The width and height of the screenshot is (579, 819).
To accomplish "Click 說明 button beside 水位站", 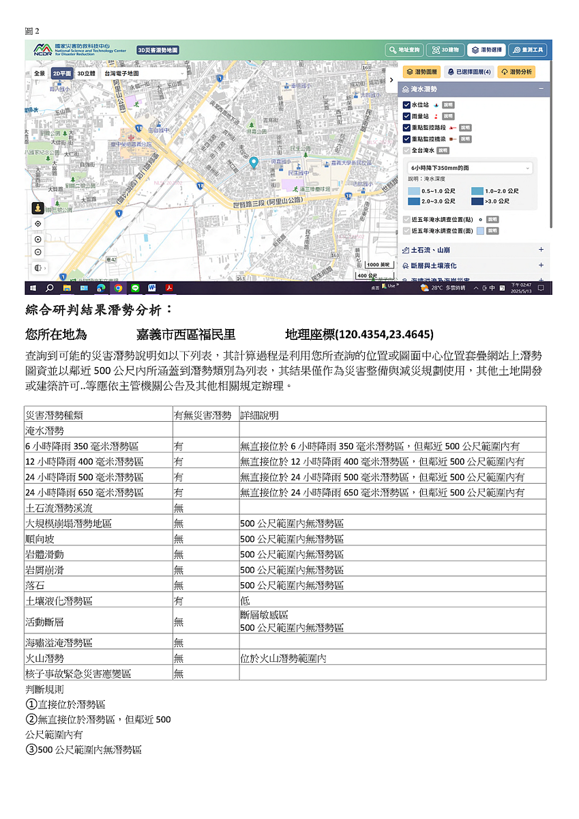I will pyautogui.click(x=448, y=105).
